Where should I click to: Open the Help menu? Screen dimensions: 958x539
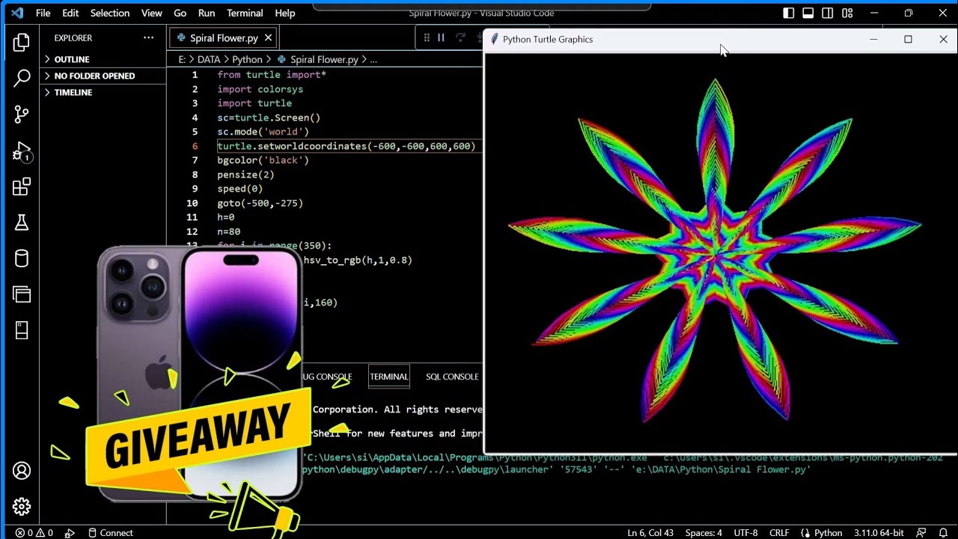[285, 13]
